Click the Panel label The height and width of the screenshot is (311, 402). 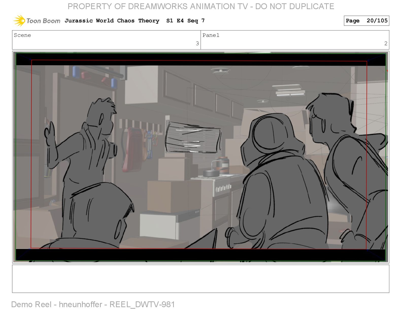point(211,35)
